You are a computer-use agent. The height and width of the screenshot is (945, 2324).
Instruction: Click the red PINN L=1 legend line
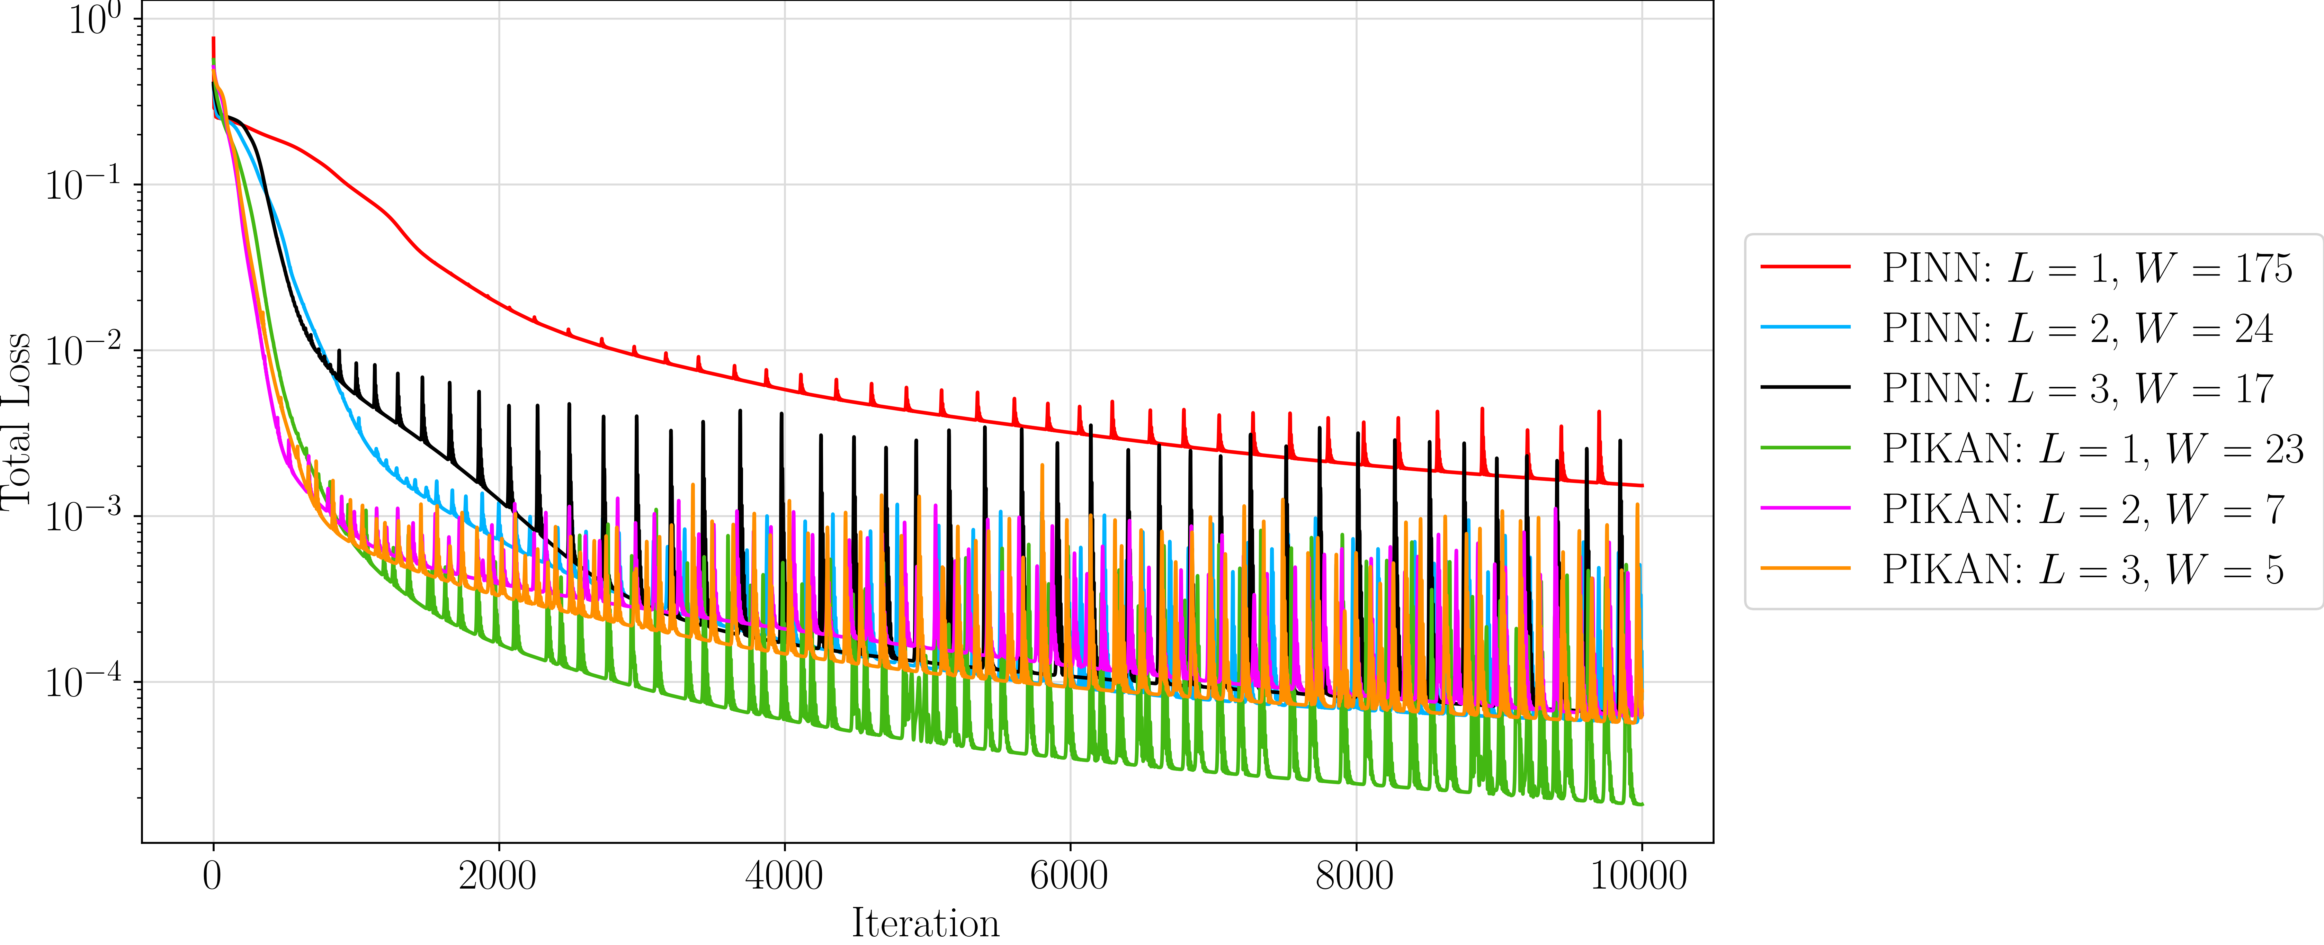tap(1805, 267)
